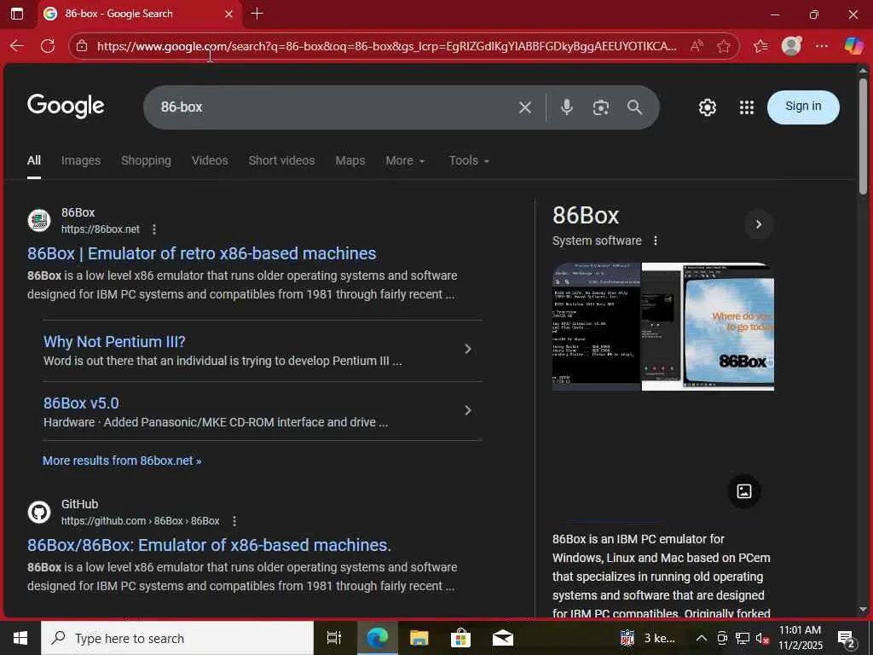The image size is (873, 655).
Task: Open the notification center icon
Action: (x=847, y=639)
